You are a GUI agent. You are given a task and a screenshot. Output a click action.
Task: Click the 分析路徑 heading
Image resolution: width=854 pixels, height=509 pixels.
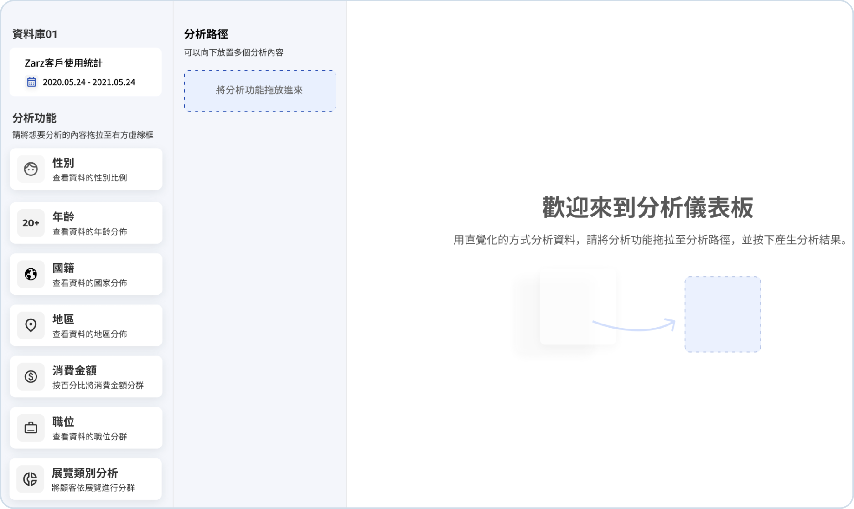point(206,34)
